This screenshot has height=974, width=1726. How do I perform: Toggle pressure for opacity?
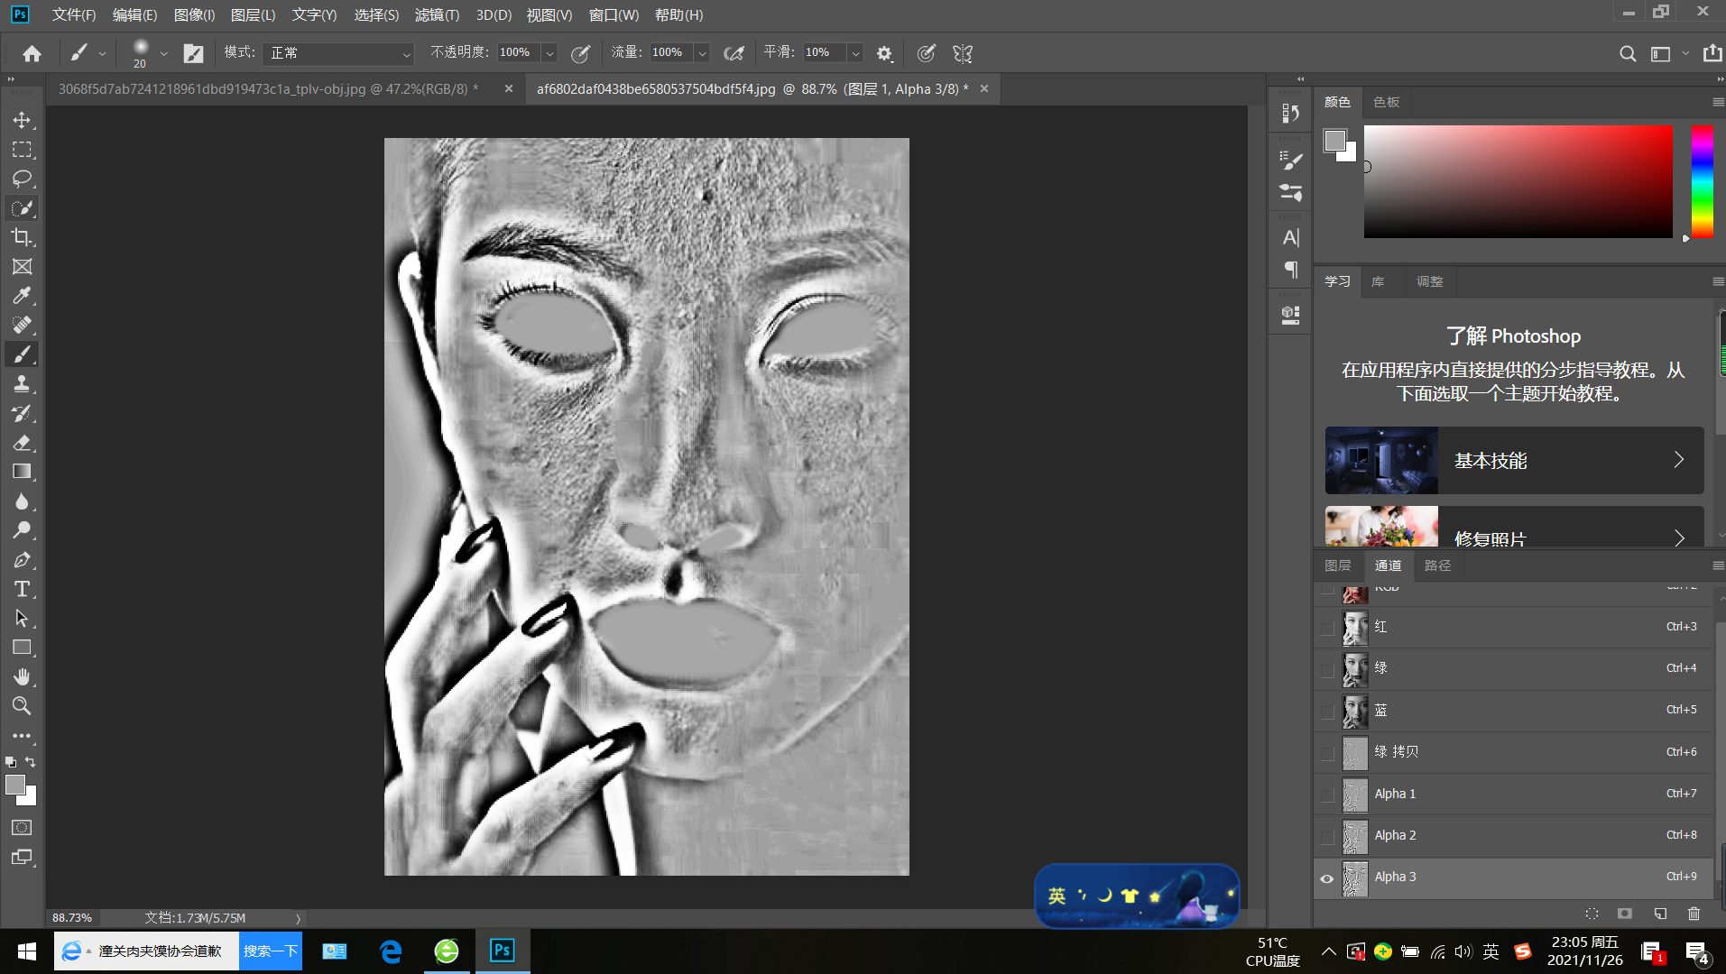click(x=581, y=53)
